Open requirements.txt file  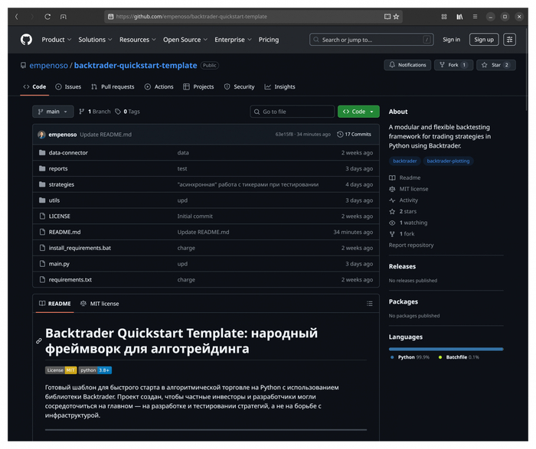[70, 280]
